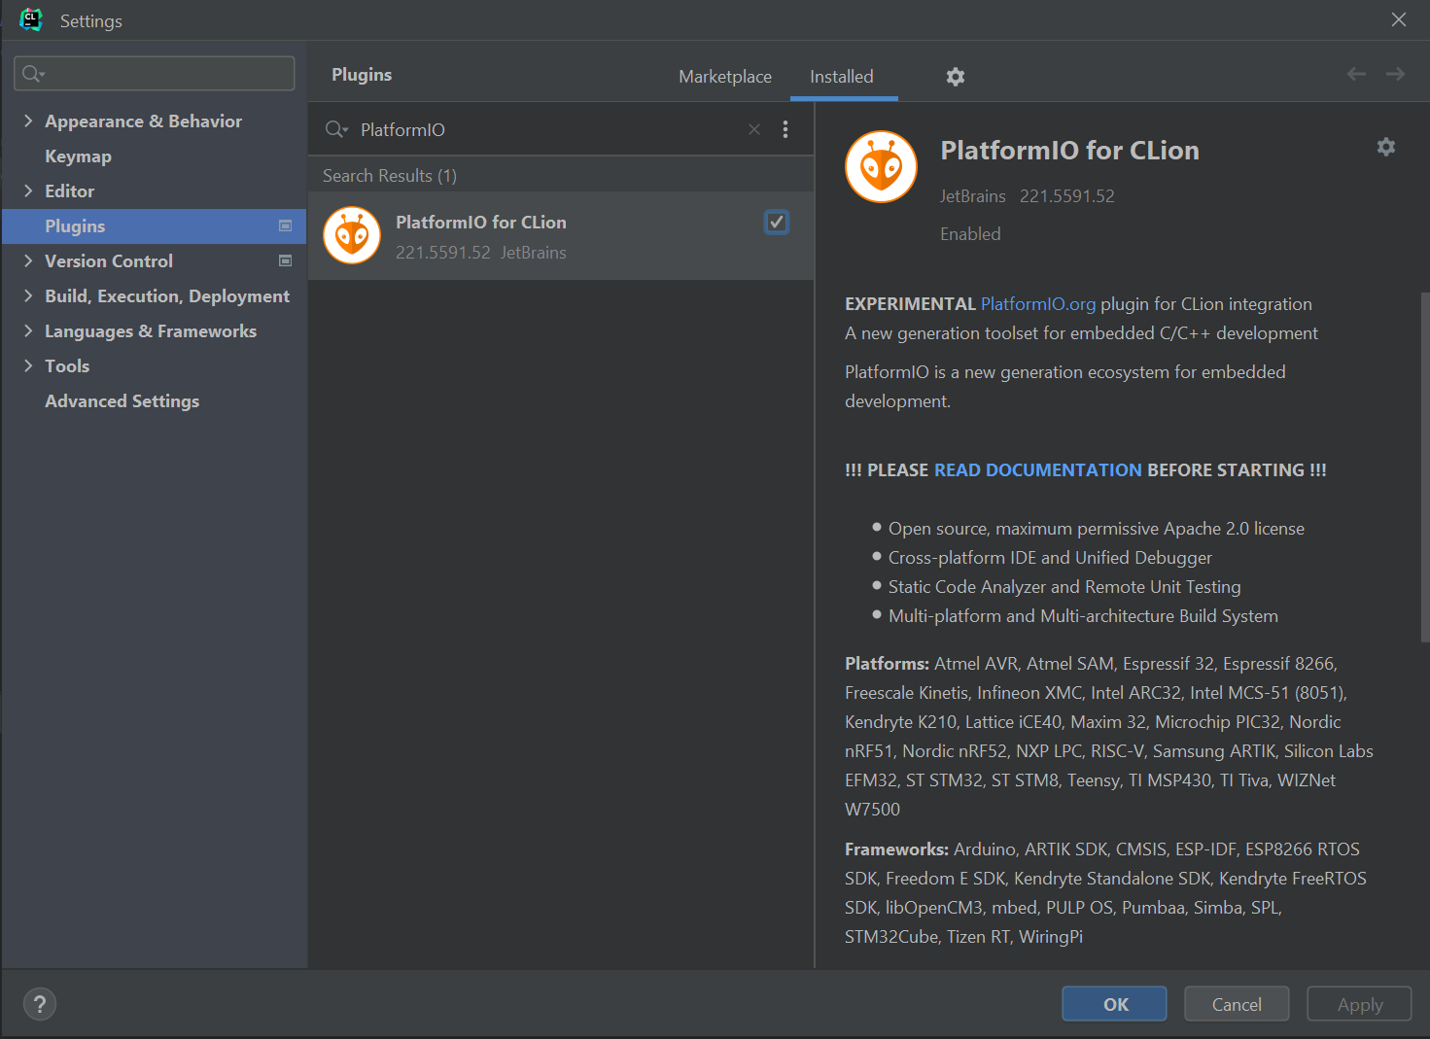Screen dimensions: 1430x1039
Task: Expand Version Control section
Action: (x=28, y=260)
